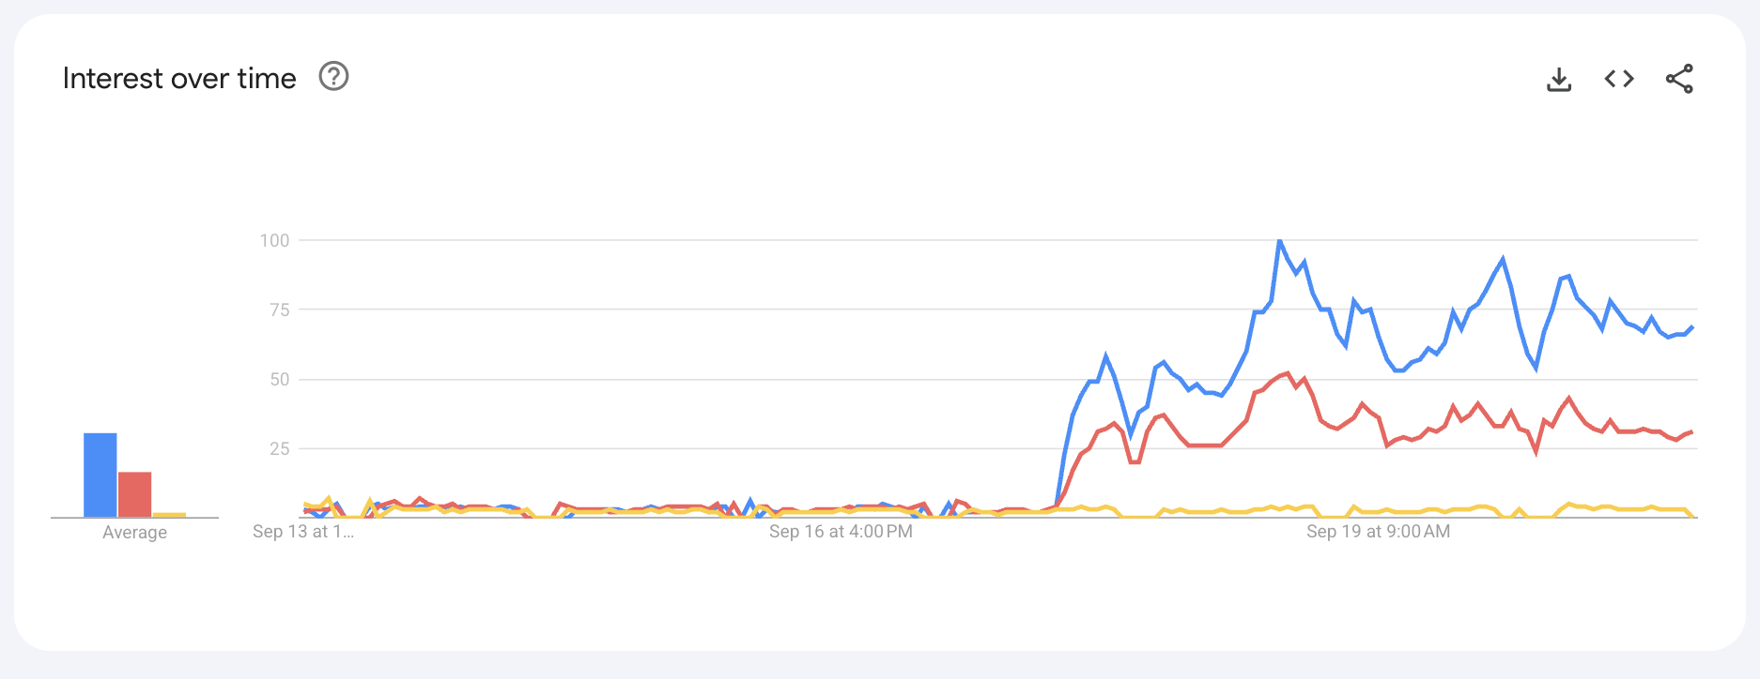Open the embed code icon
Image resolution: width=1760 pixels, height=679 pixels.
[1619, 79]
